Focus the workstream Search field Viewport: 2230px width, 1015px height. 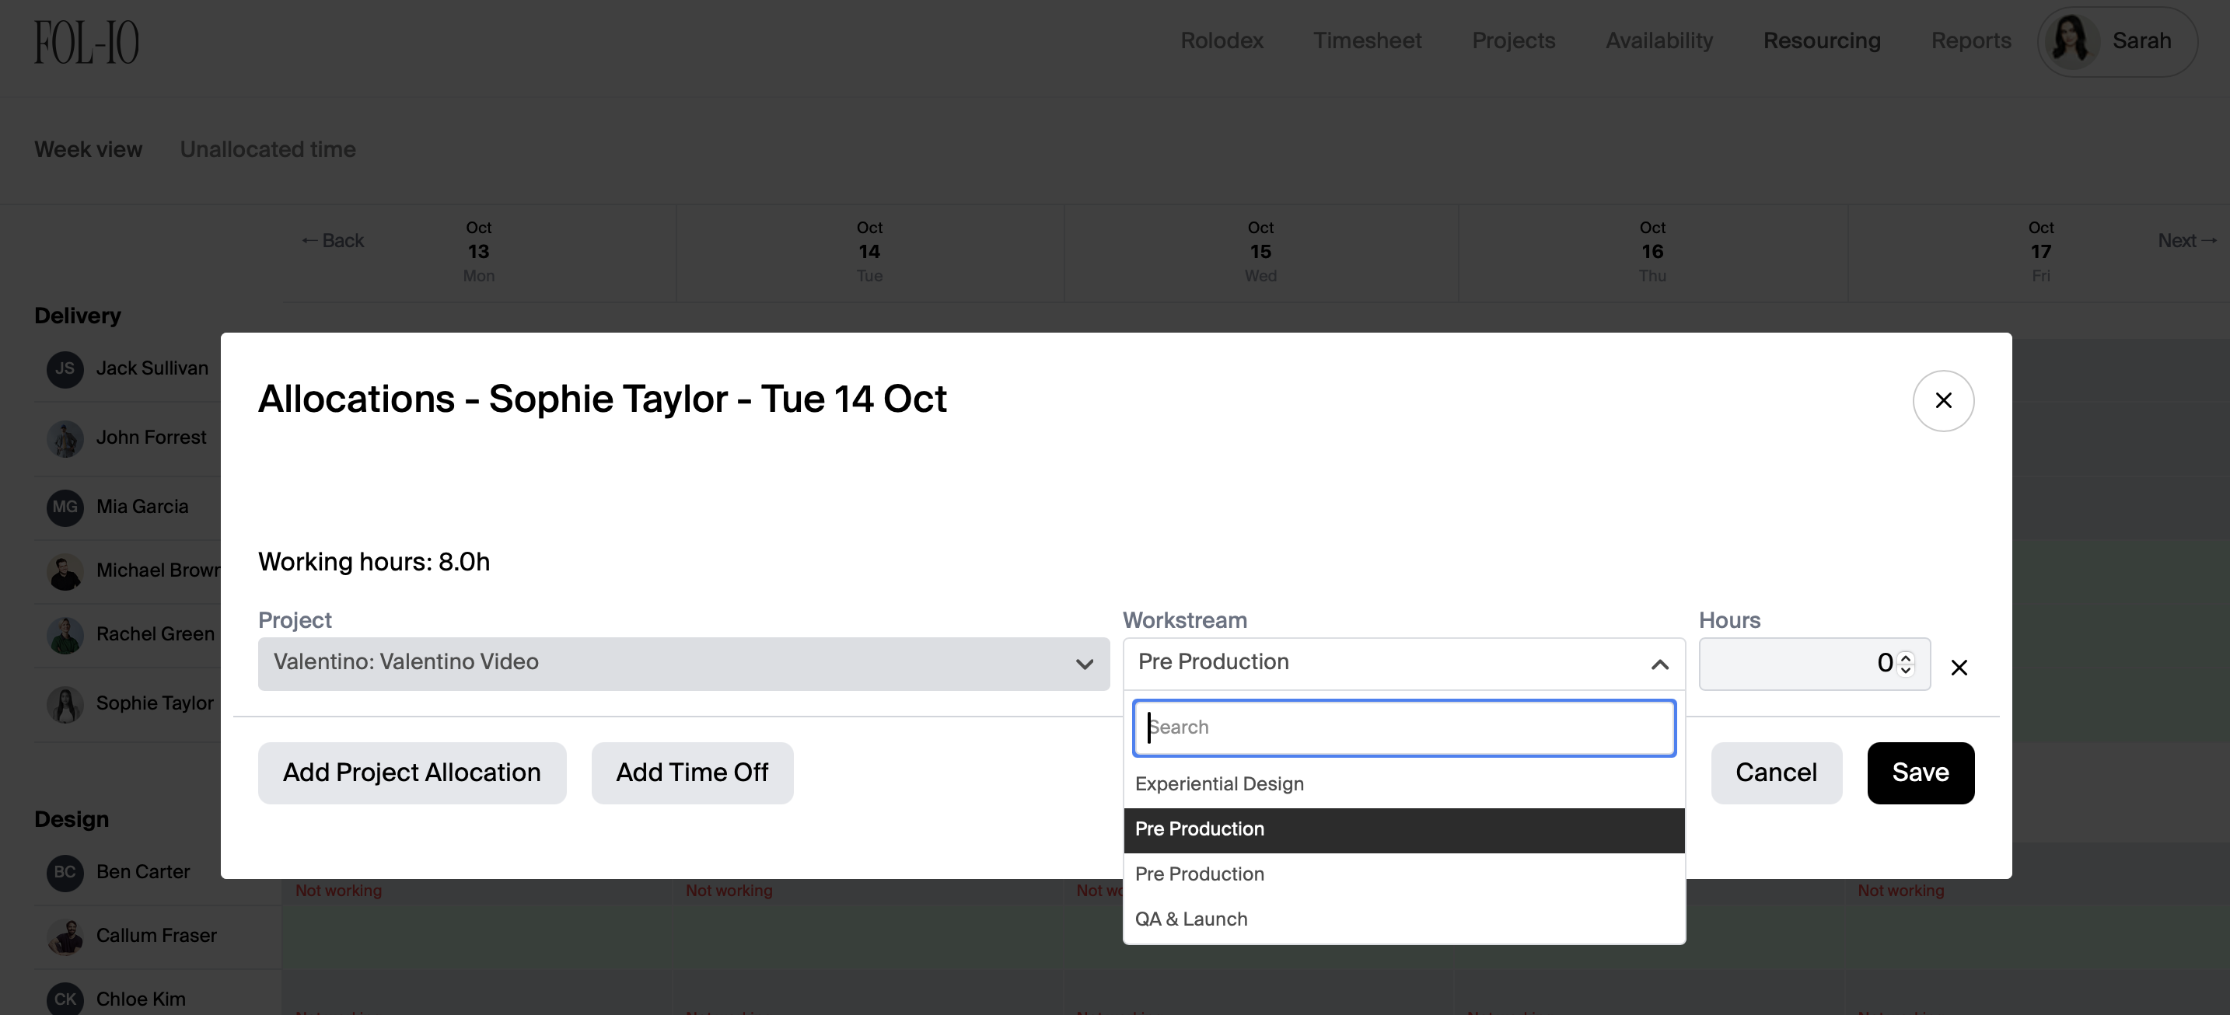pos(1403,727)
